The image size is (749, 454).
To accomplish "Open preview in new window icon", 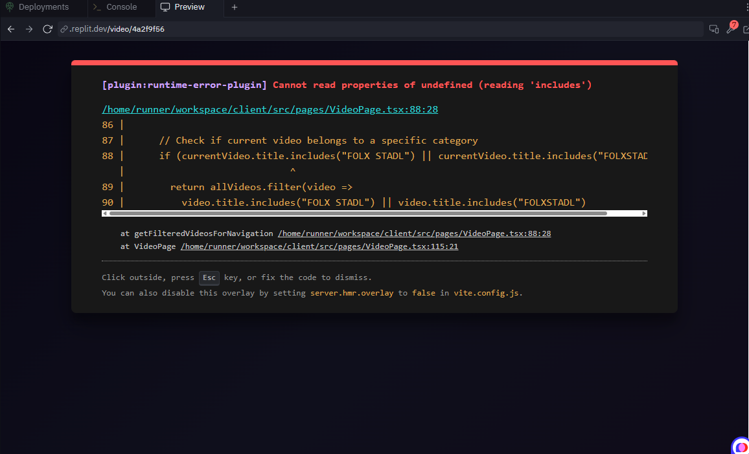I will [x=746, y=30].
